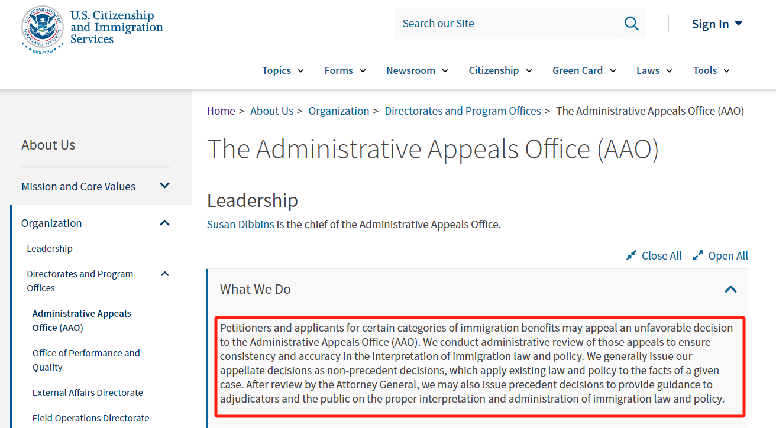776x428 pixels.
Task: Open the Green Card navigation menu
Action: (584, 70)
